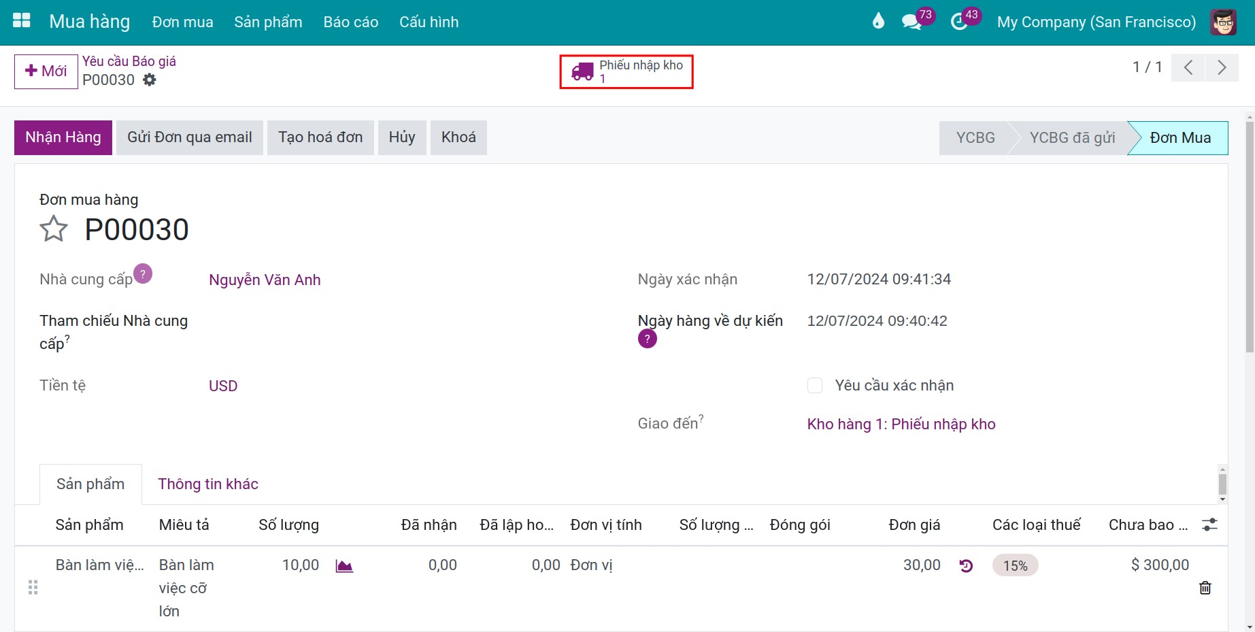Click the 15% tax tag
The width and height of the screenshot is (1255, 632).
tap(1016, 565)
